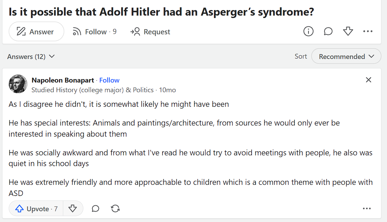The image size is (387, 222).
Task: Open Napoleon Bonapart's profile picture
Action: click(18, 84)
